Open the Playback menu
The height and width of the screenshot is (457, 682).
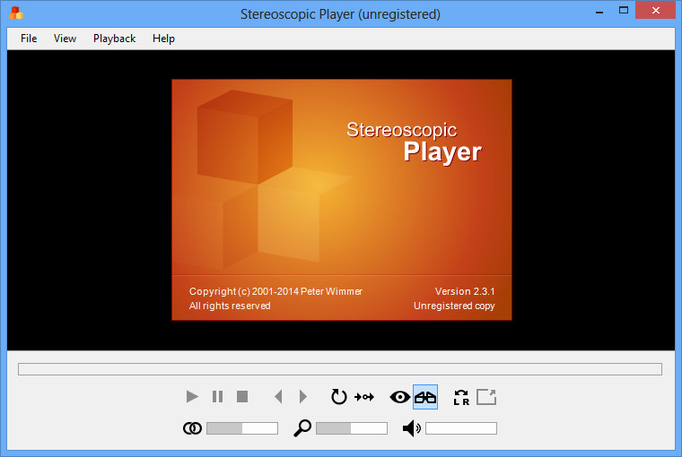[x=114, y=39]
